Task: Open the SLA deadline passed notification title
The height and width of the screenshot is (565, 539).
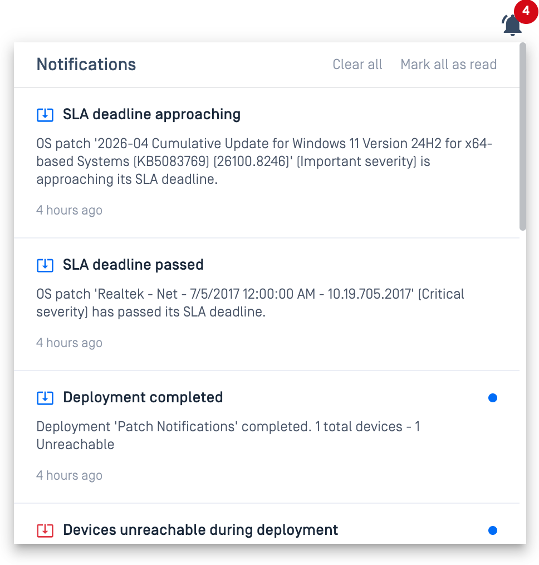Action: coord(133,265)
